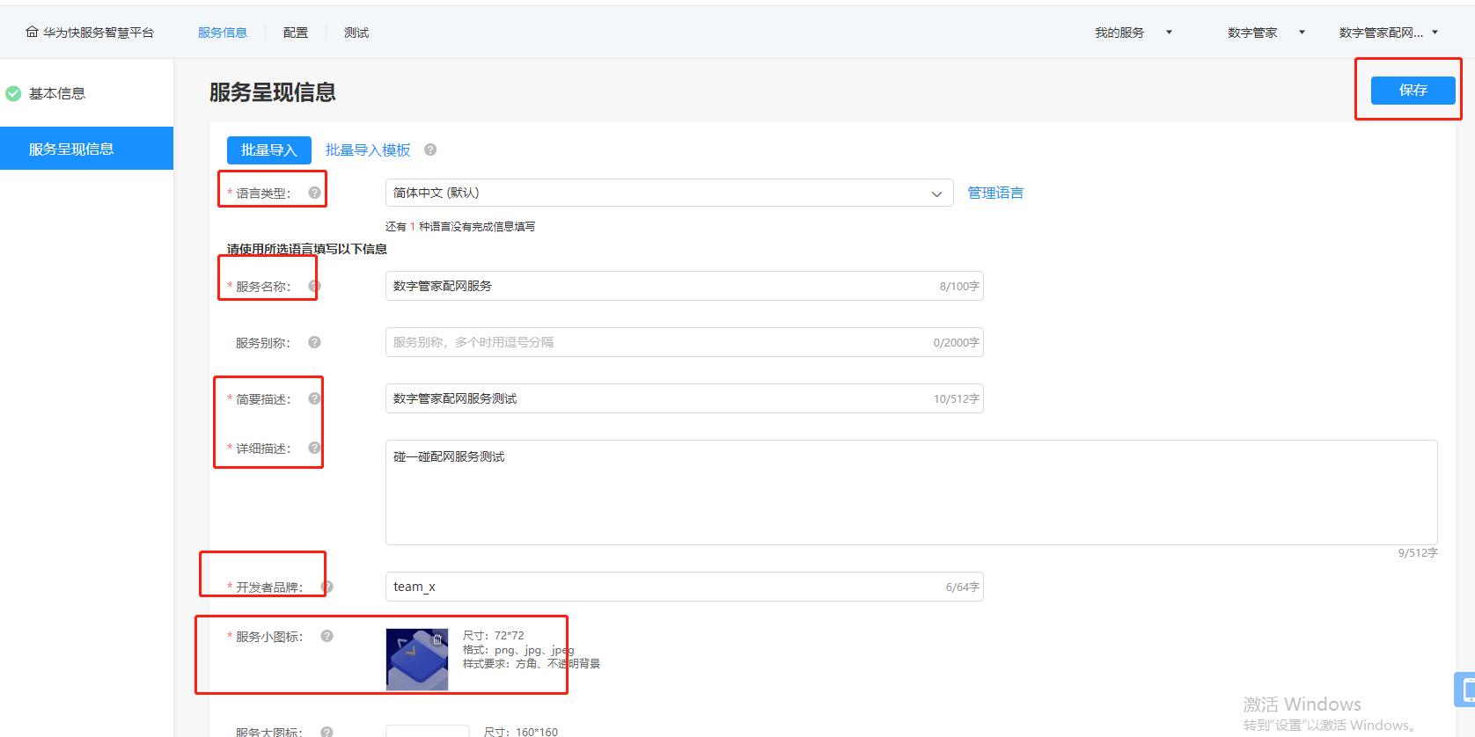Click the help icon beside 详细描述
This screenshot has width=1475, height=737.
click(x=314, y=448)
